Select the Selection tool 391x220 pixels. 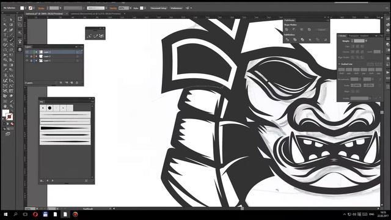coord(5,19)
